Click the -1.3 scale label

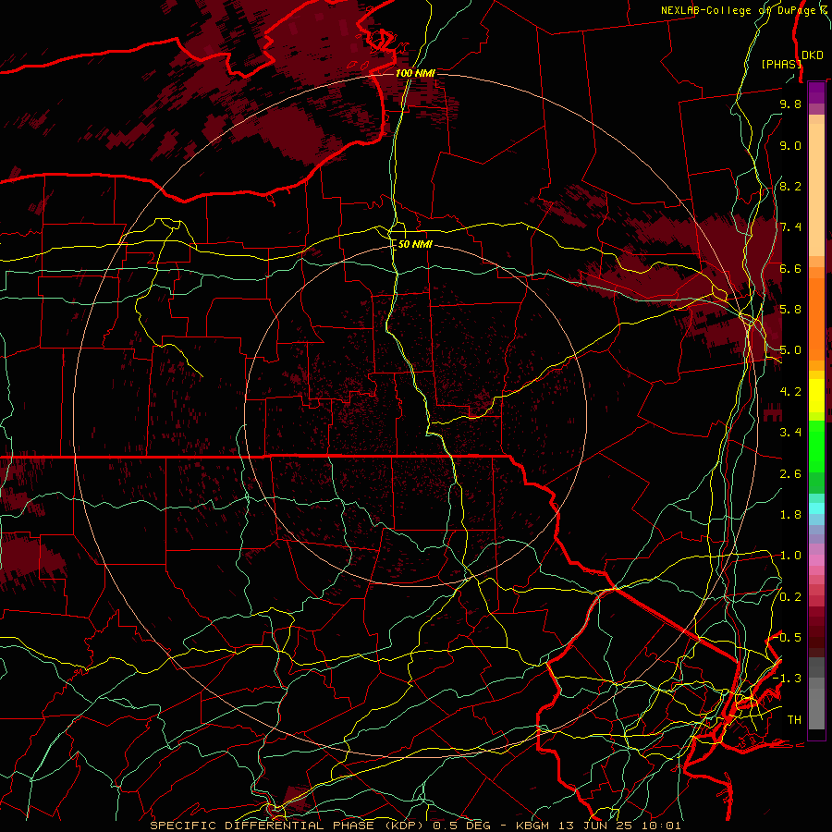click(787, 679)
